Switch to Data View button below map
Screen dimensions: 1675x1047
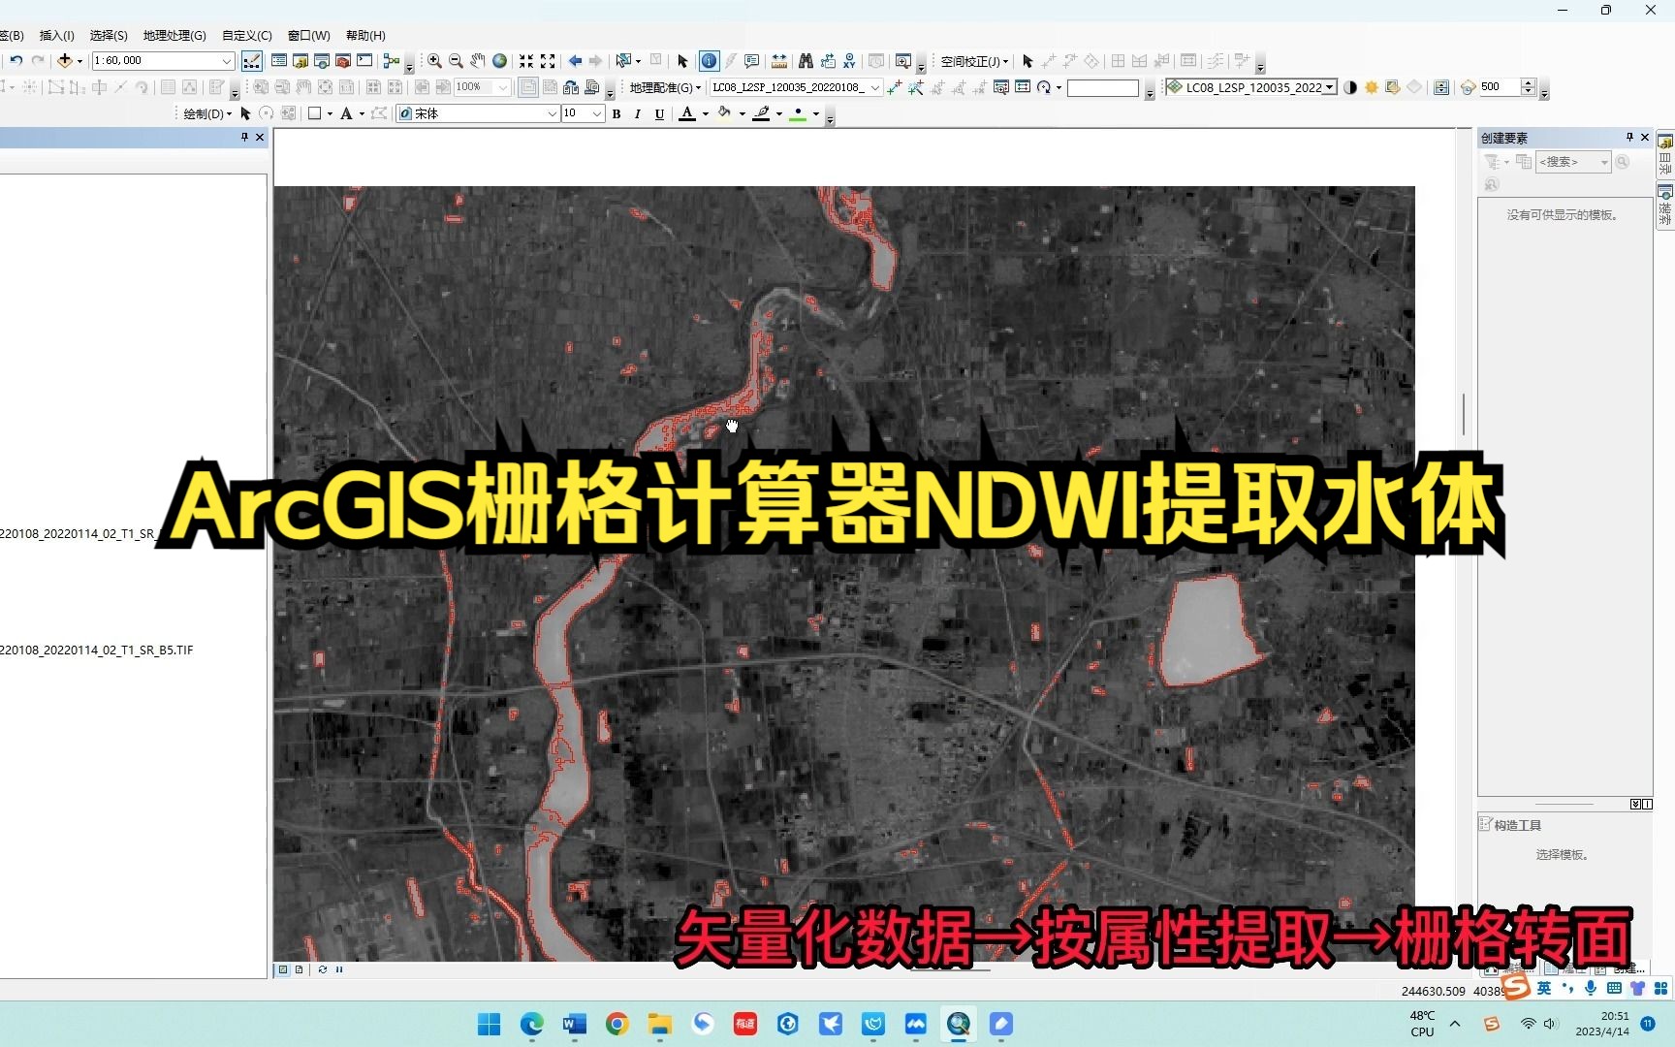283,969
